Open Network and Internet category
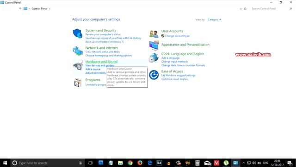 tap(101, 48)
